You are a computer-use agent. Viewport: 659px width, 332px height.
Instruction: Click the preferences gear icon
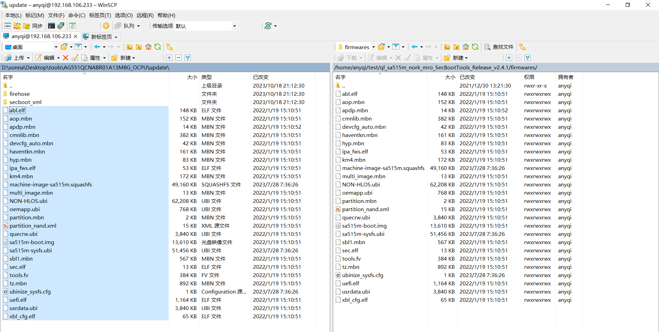pyautogui.click(x=106, y=26)
